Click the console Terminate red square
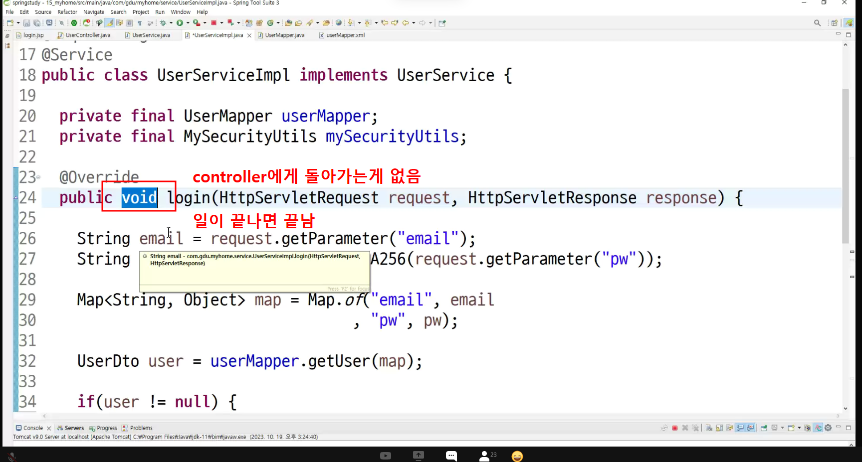This screenshot has width=862, height=462. (675, 428)
